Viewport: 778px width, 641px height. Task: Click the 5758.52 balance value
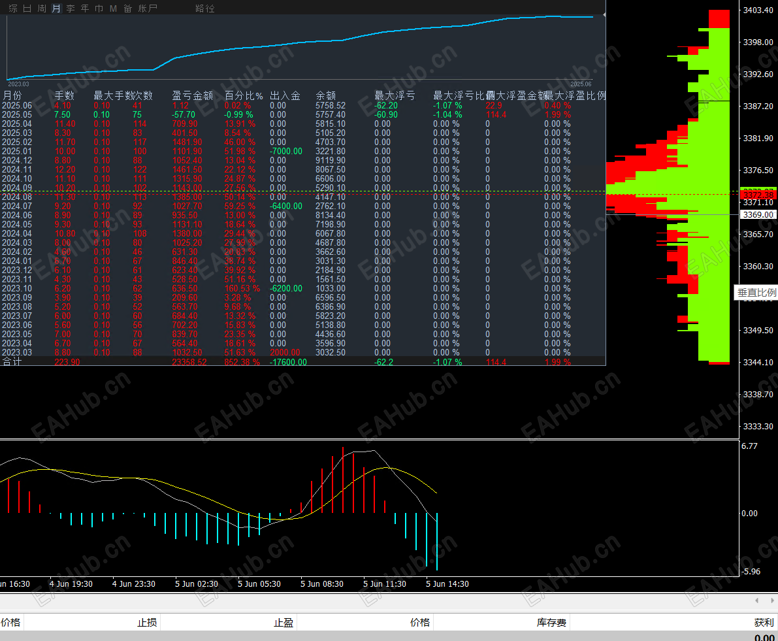(331, 106)
